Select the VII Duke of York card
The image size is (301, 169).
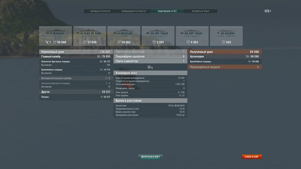90,36
